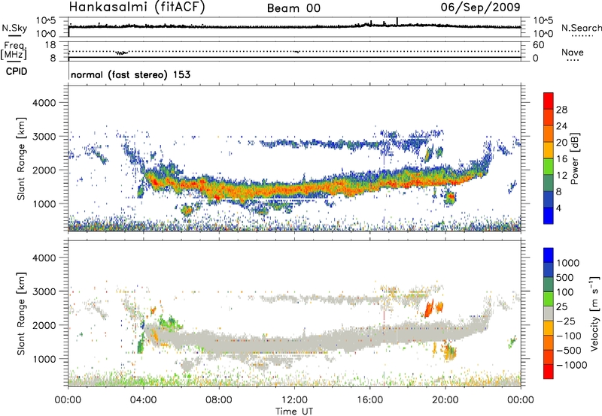
Task: Click the "500" value on Velocity colorbar
Action: pos(565,278)
